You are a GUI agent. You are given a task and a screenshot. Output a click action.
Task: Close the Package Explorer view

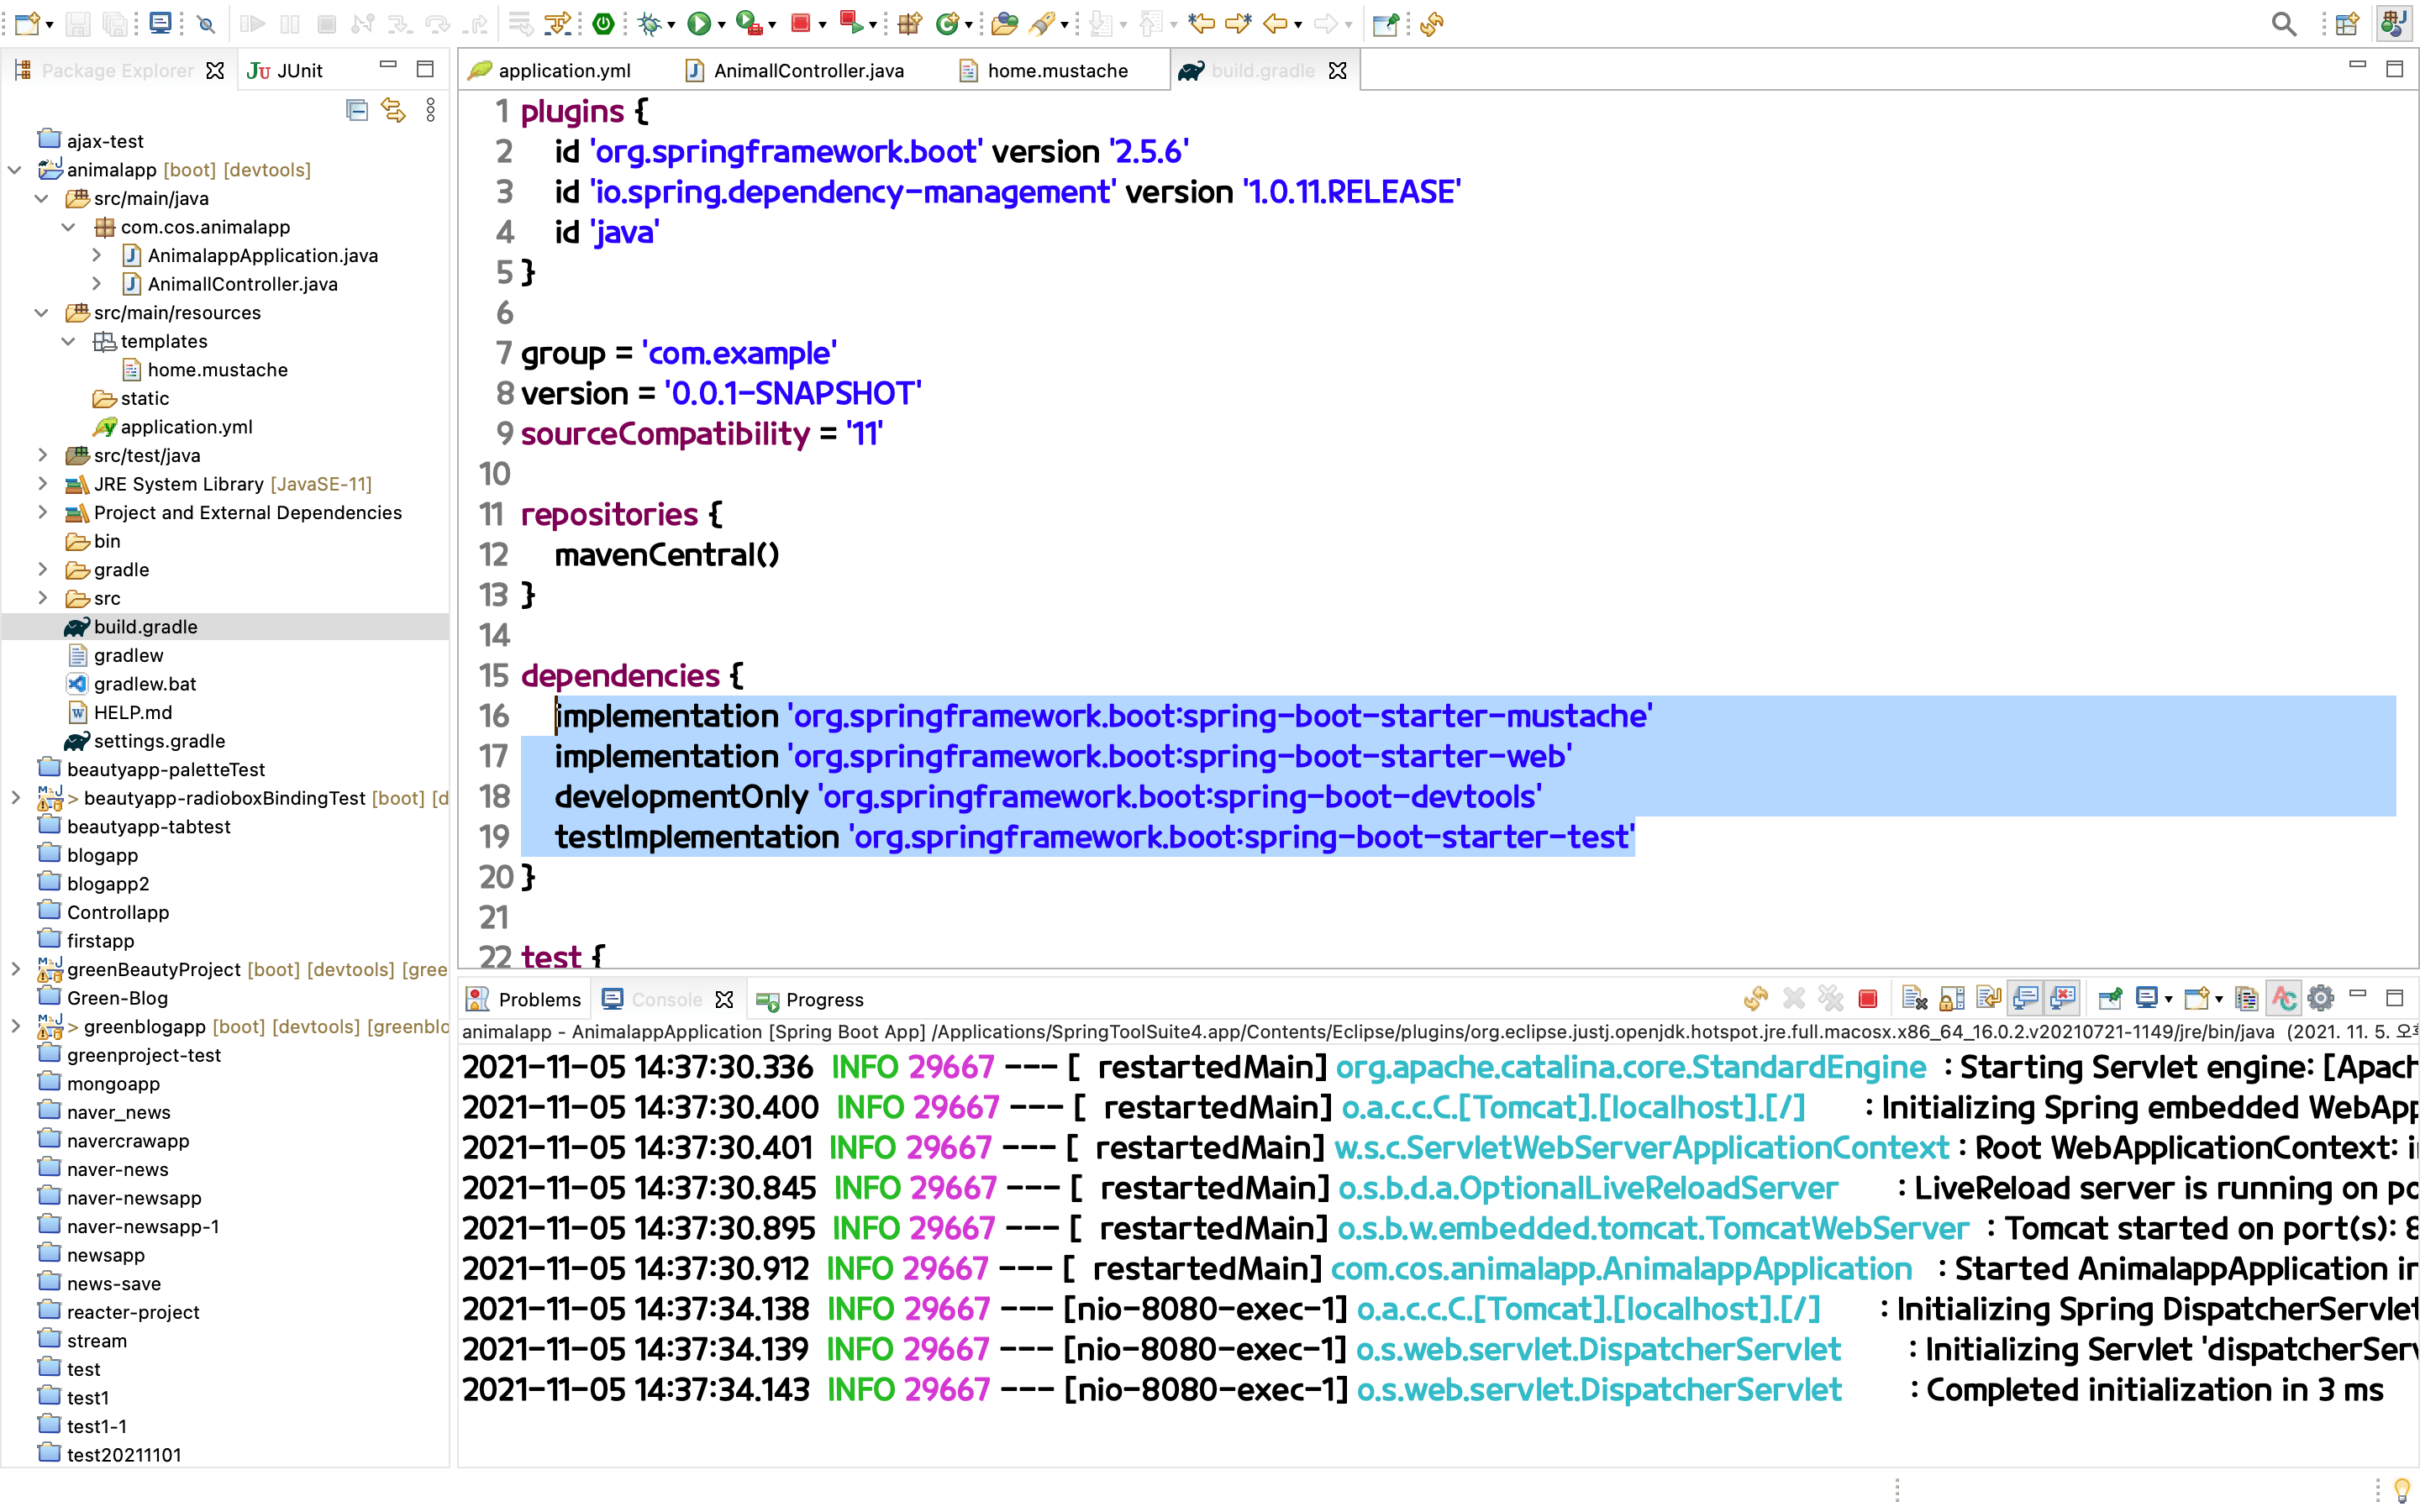tap(215, 70)
